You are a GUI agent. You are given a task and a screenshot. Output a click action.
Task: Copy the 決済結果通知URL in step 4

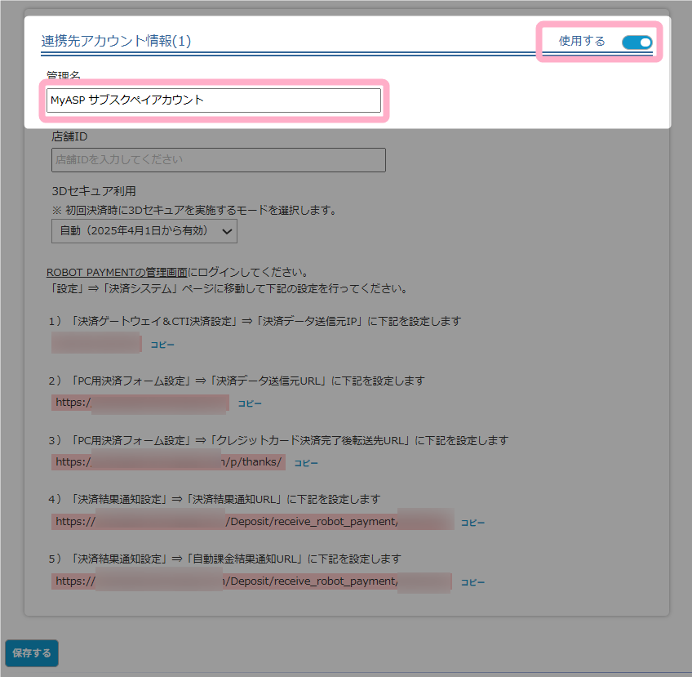tap(472, 523)
